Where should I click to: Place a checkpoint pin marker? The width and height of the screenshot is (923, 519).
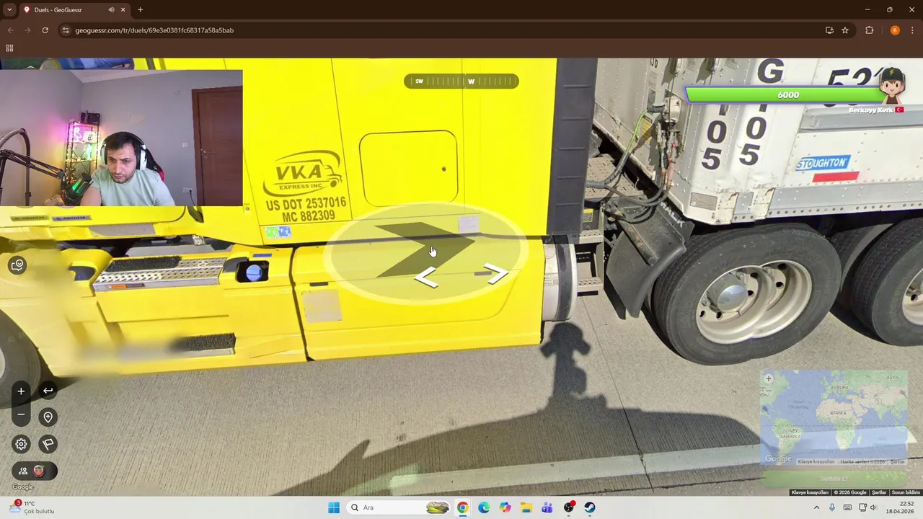click(48, 417)
